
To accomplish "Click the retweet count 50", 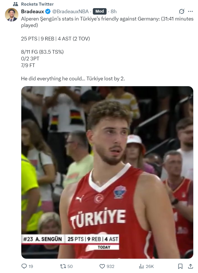I will [x=70, y=266].
